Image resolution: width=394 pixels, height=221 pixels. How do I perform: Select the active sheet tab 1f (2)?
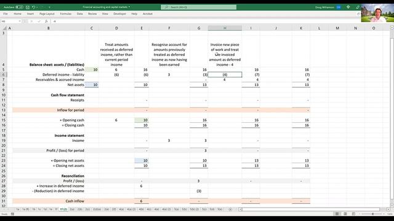pos(63,209)
